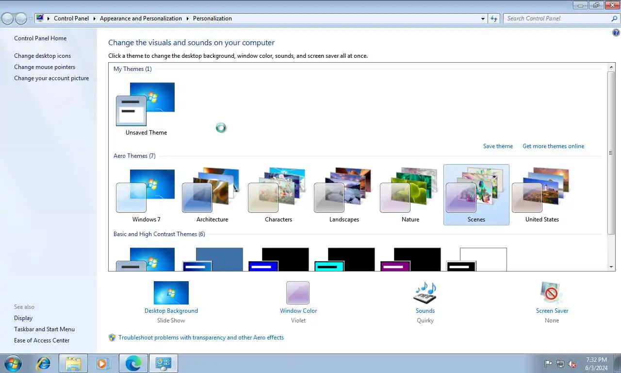Go to Control Panel Home

pyautogui.click(x=40, y=38)
